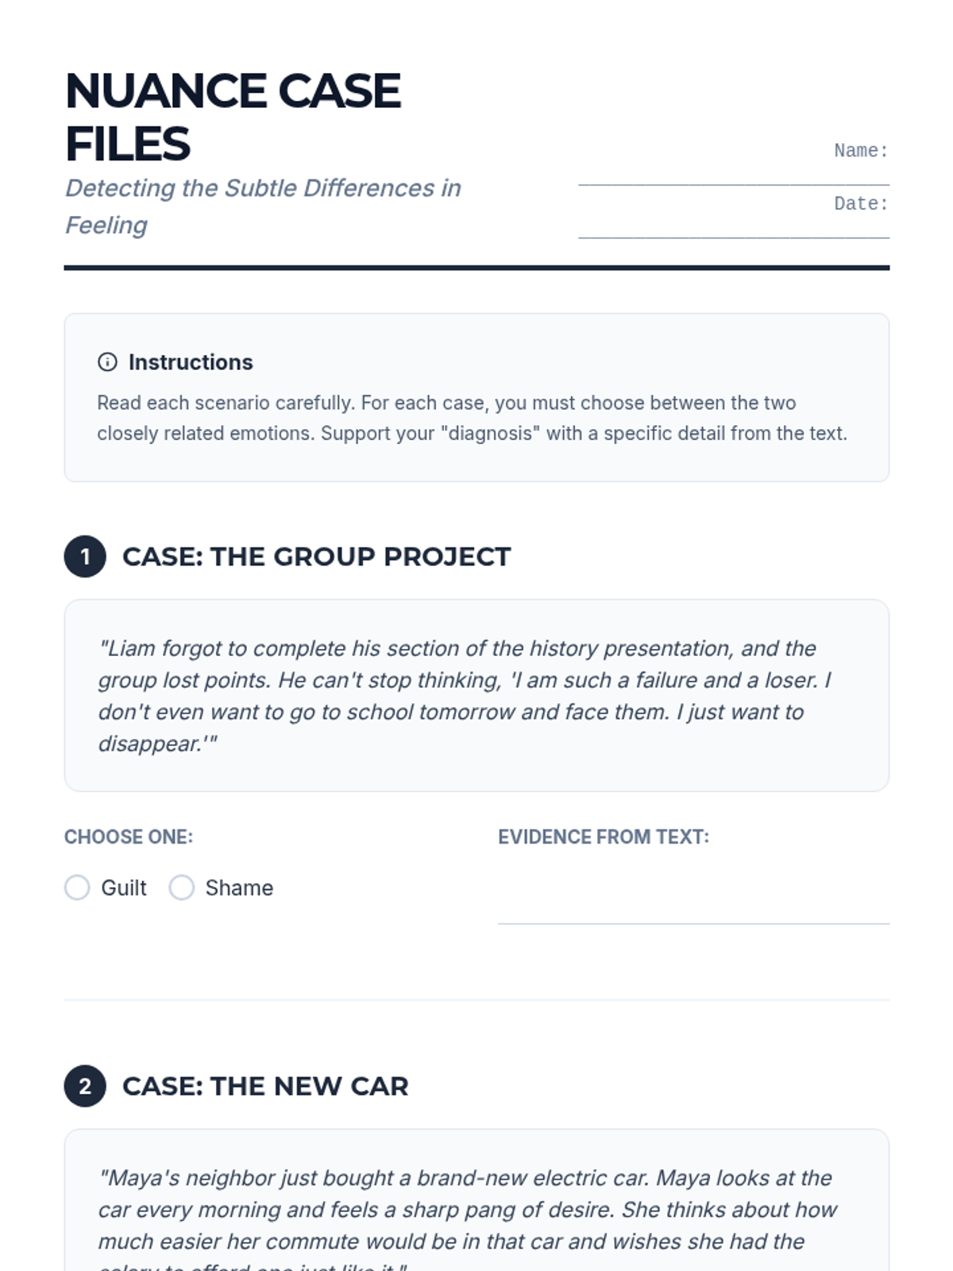This screenshot has height=1271, width=953.
Task: Click the number 2 case badge
Action: pyautogui.click(x=85, y=1086)
